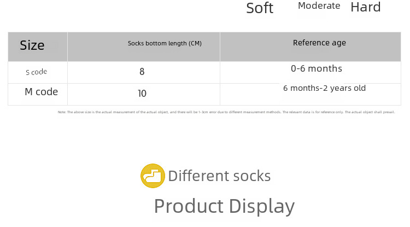The height and width of the screenshot is (227, 410).
Task: Click the length value 10 cell
Action: coord(142,94)
